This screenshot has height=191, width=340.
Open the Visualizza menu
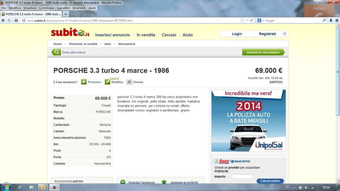[30, 8]
